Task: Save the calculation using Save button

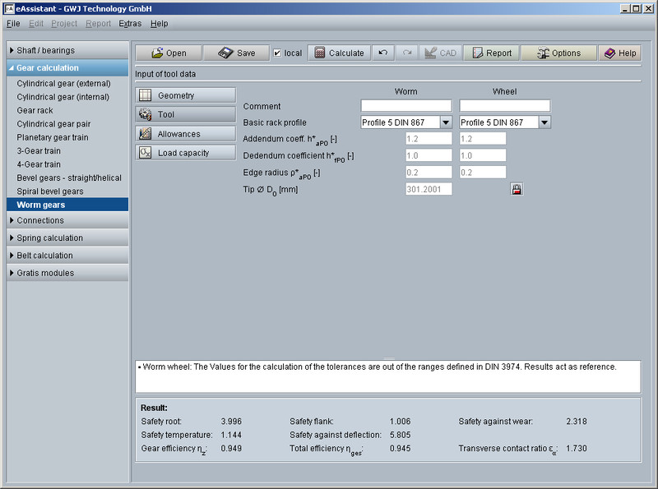Action: tap(236, 53)
